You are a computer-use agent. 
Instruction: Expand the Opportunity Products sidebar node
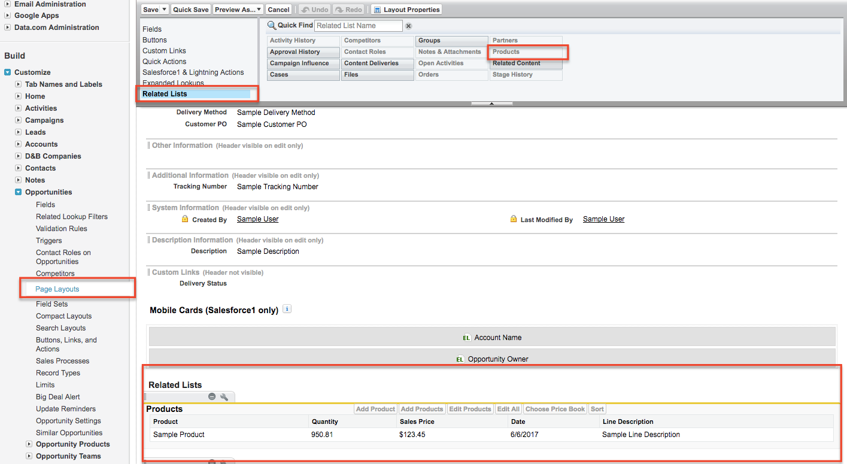coord(29,444)
